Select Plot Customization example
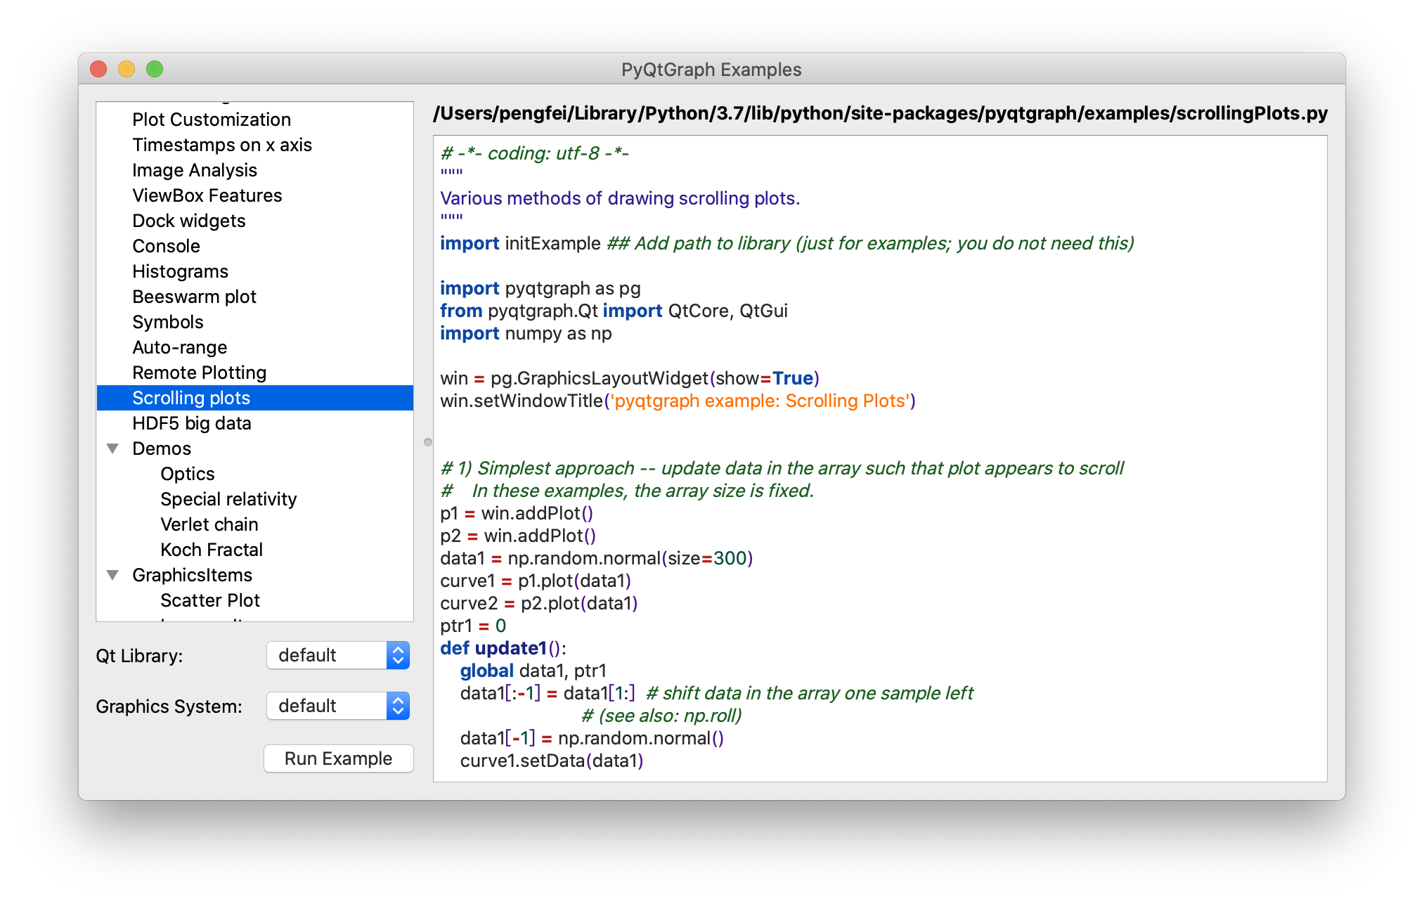This screenshot has width=1424, height=904. (x=211, y=120)
